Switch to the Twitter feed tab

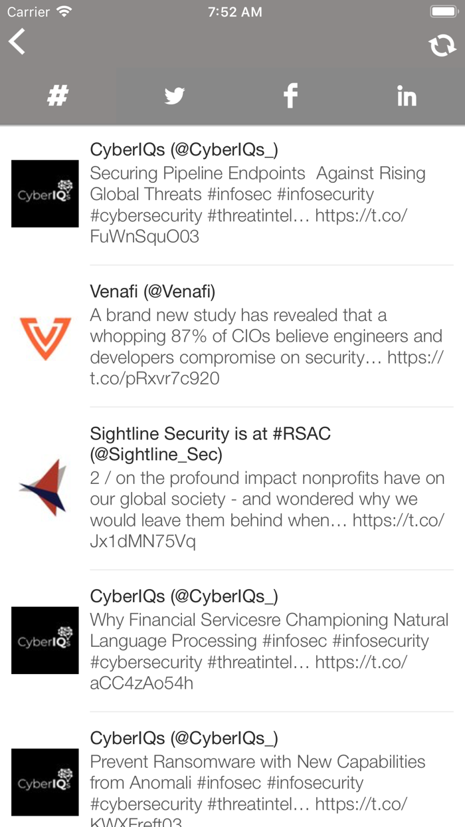pos(174,96)
